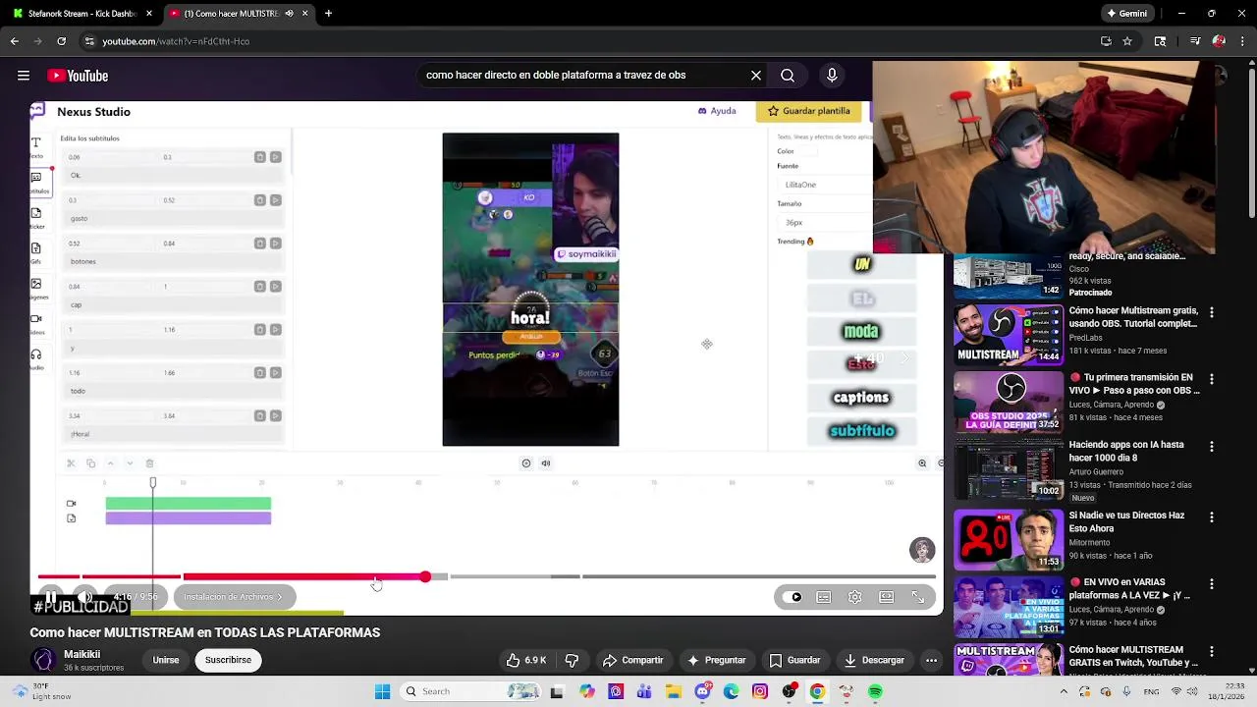The image size is (1257, 707).
Task: Mute the video volume speaker
Action: tap(85, 597)
